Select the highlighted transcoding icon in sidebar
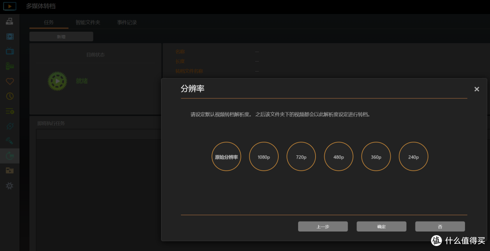Screen dimensions: 490x251 coord(10,155)
